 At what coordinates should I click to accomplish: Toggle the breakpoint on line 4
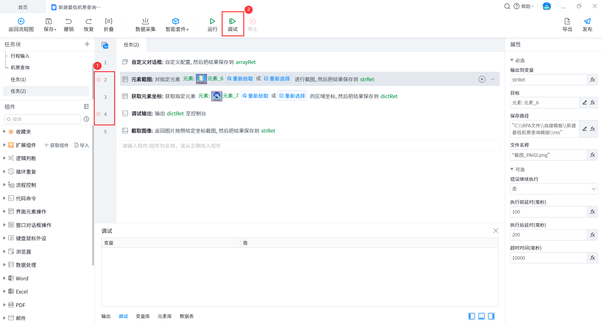tap(98, 114)
